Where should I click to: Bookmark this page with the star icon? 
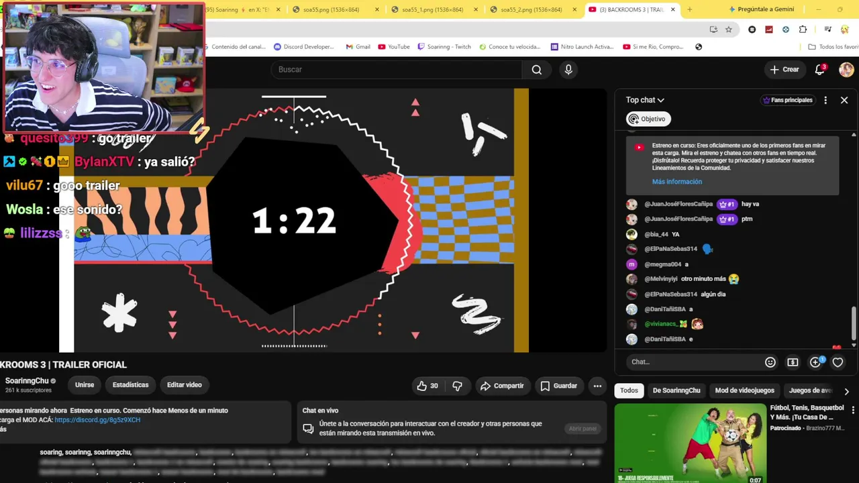tap(729, 30)
